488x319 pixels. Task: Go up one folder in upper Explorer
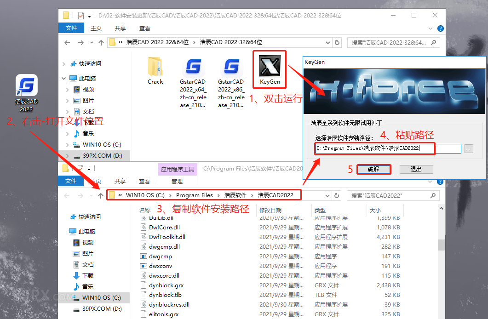(101, 43)
